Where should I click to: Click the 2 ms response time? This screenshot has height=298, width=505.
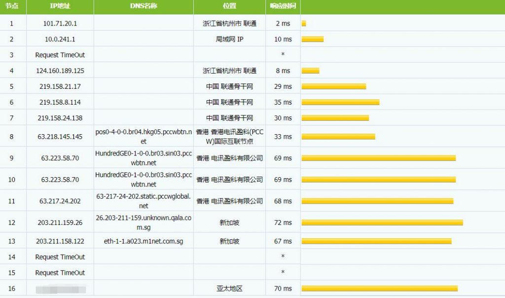pyautogui.click(x=283, y=24)
